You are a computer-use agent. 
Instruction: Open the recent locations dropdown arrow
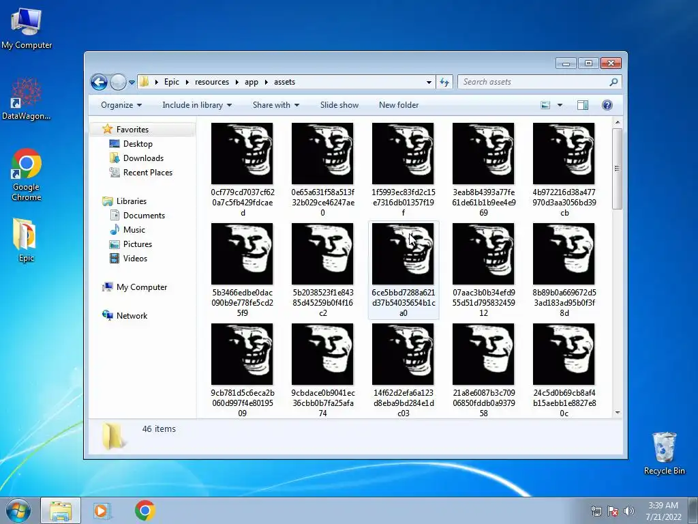[x=132, y=83]
